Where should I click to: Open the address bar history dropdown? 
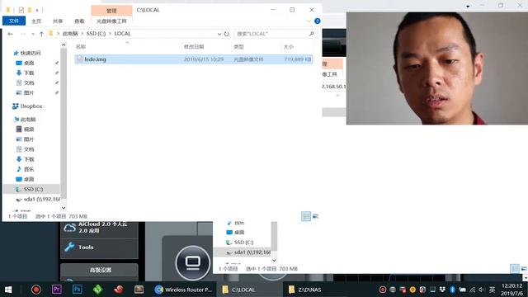(x=219, y=34)
